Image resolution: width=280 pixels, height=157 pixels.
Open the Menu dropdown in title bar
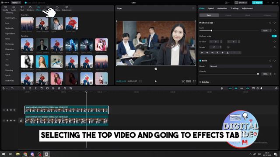(x=16, y=3)
